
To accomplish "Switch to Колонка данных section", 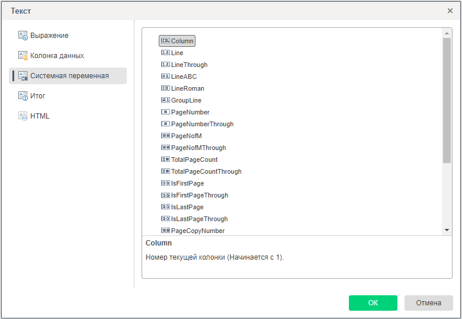I will (57, 56).
